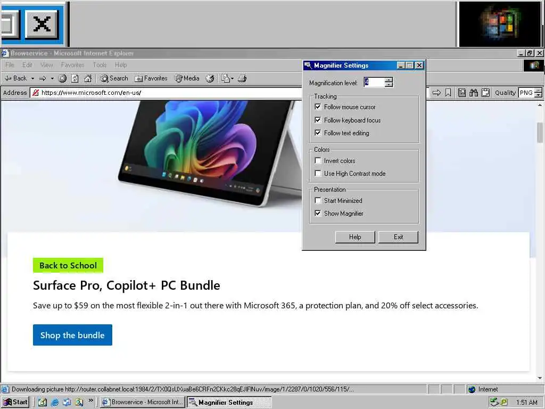Open the Favorites pane from the toolbar

pyautogui.click(x=151, y=78)
